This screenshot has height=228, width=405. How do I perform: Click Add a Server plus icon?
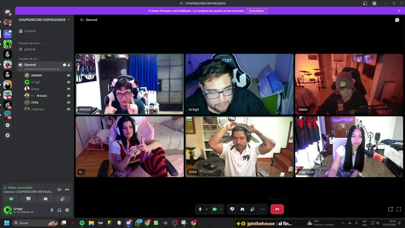(8, 125)
